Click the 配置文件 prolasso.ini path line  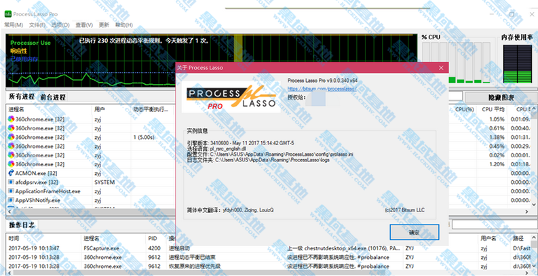pos(270,155)
